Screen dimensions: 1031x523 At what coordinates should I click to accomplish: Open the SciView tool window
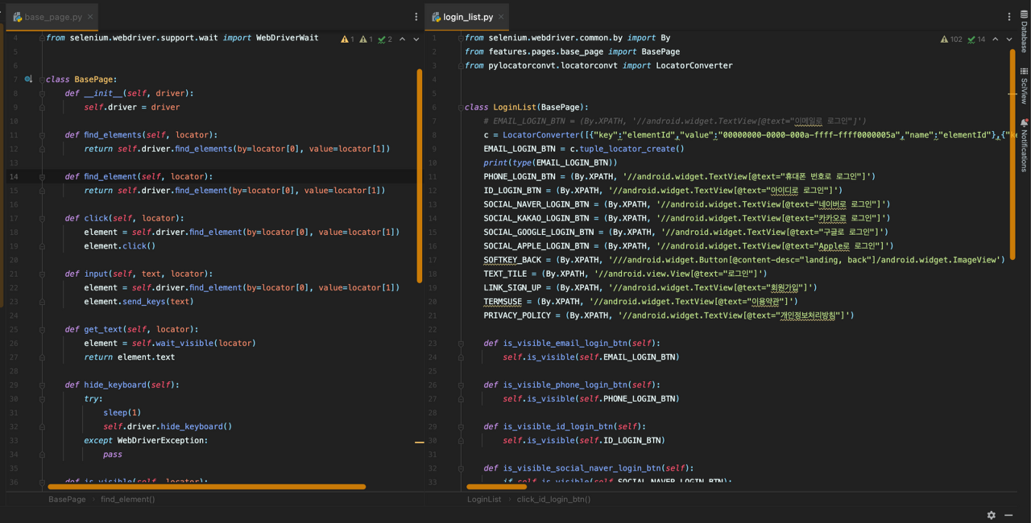click(1024, 85)
